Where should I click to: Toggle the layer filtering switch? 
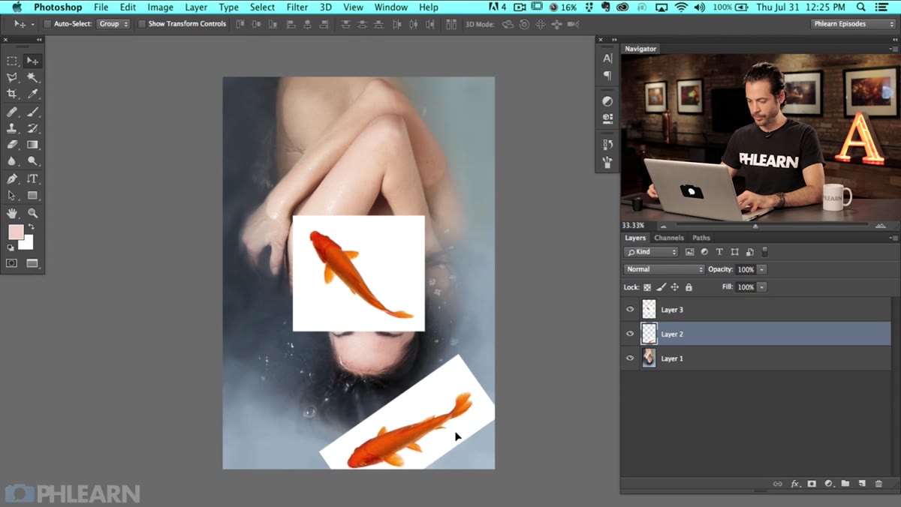(x=764, y=252)
